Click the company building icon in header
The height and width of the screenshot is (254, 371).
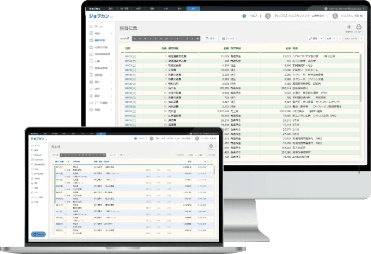[268, 16]
